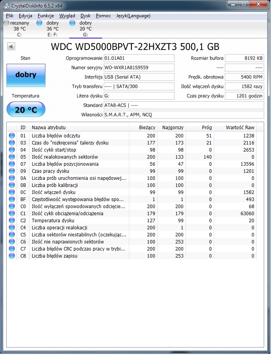
Task: Open the Funkcje menu
Action: pos(46,16)
